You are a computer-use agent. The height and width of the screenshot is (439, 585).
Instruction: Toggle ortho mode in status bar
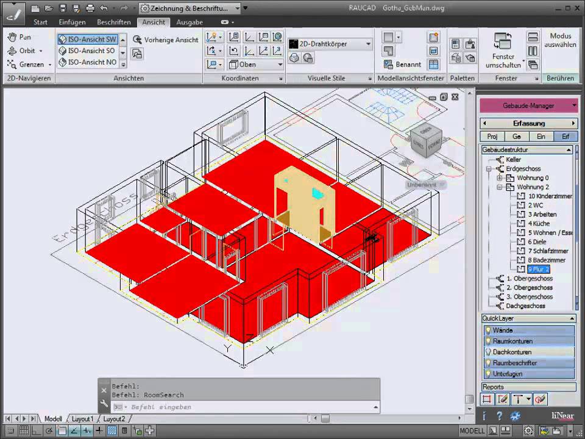point(37,430)
